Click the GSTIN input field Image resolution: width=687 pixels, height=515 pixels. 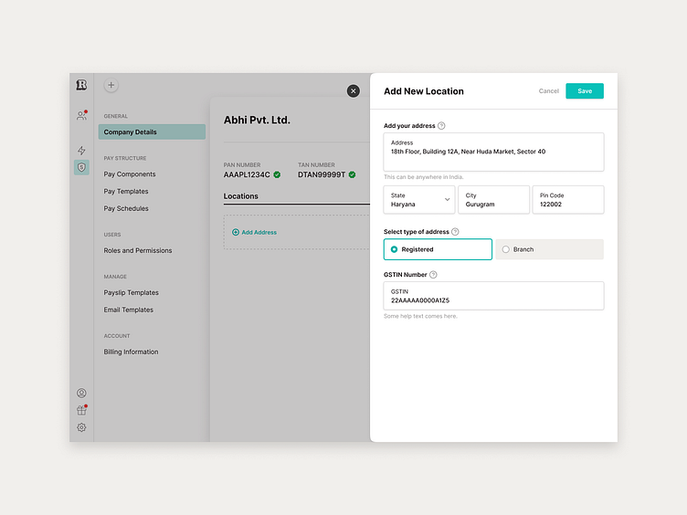click(x=493, y=296)
